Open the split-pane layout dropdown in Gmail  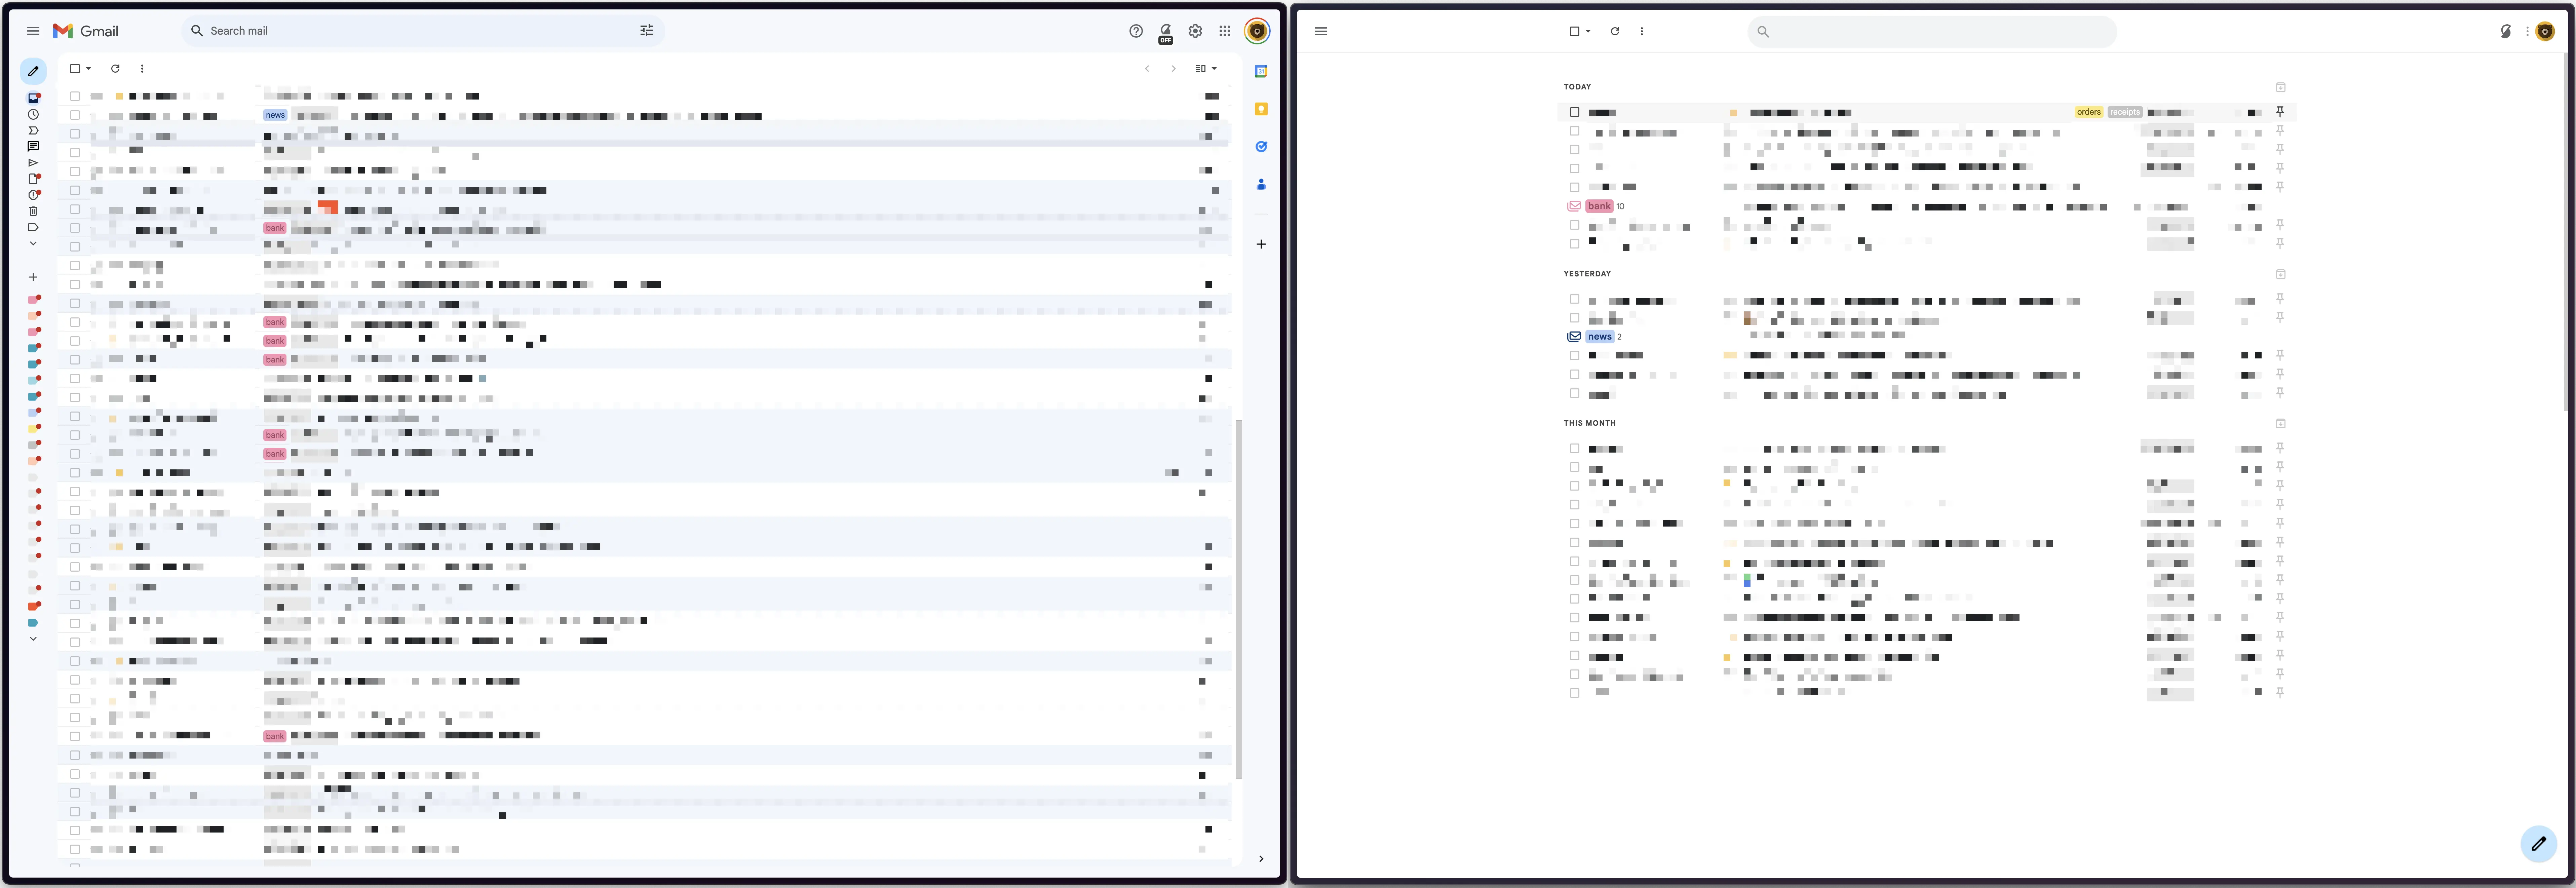pyautogui.click(x=1205, y=68)
